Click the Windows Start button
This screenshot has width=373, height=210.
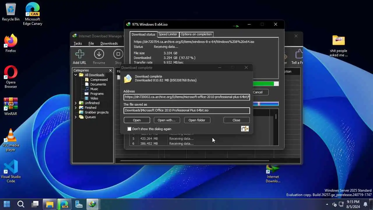[7, 204]
